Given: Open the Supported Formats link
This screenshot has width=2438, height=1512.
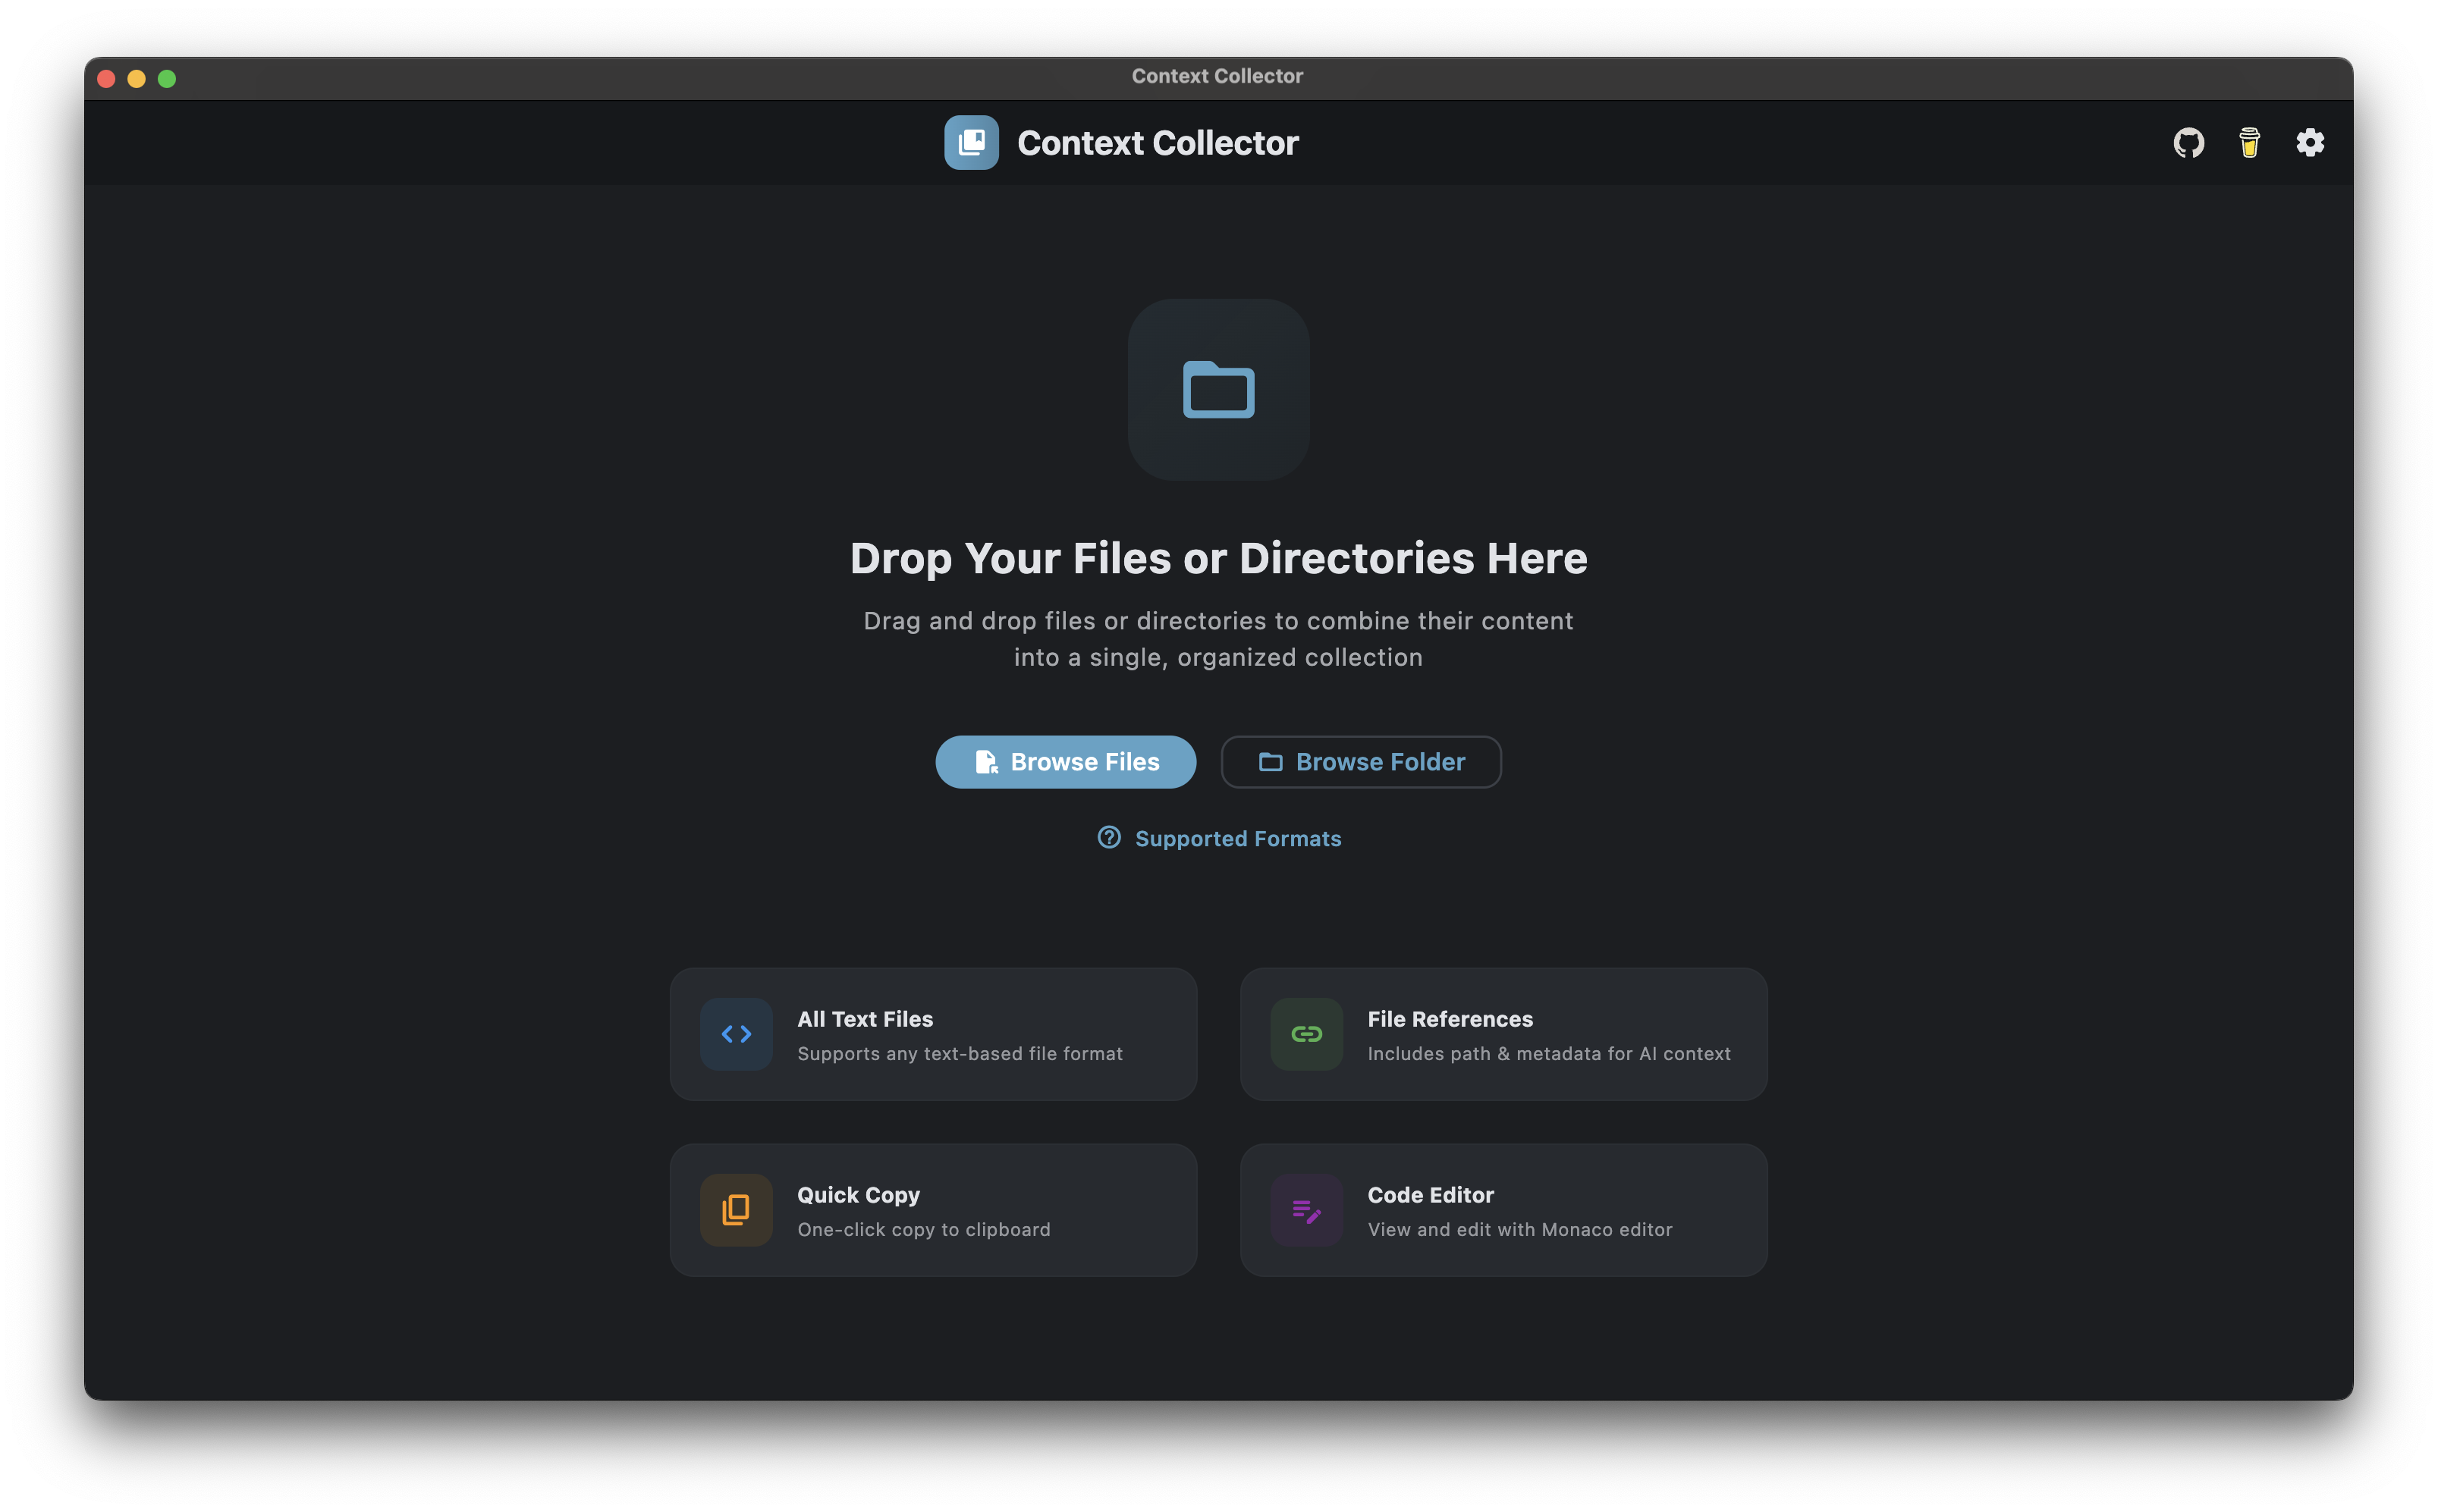Looking at the screenshot, I should [1237, 839].
